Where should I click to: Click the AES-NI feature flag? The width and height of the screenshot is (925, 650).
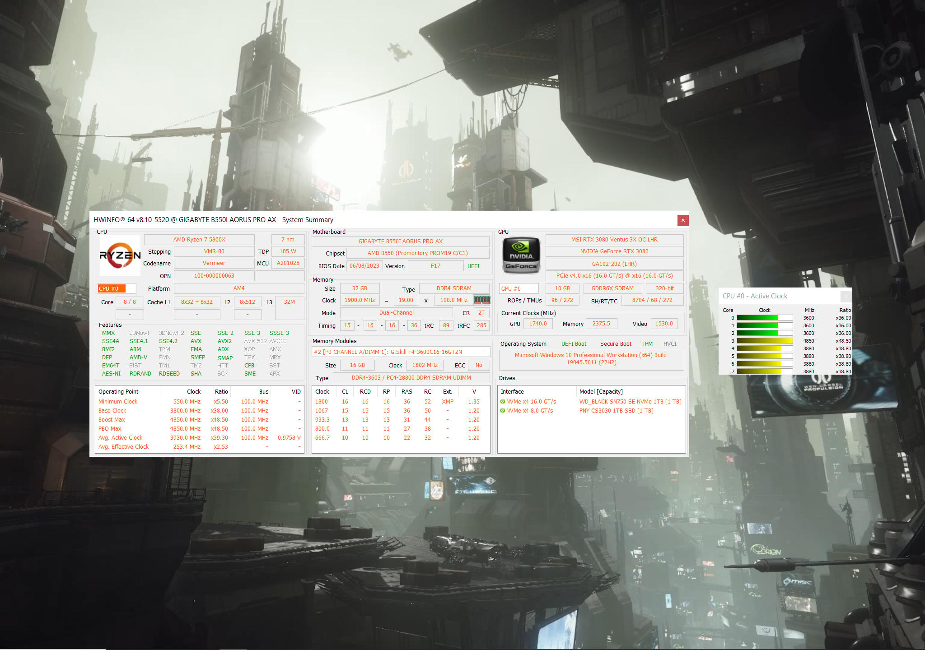tap(111, 374)
